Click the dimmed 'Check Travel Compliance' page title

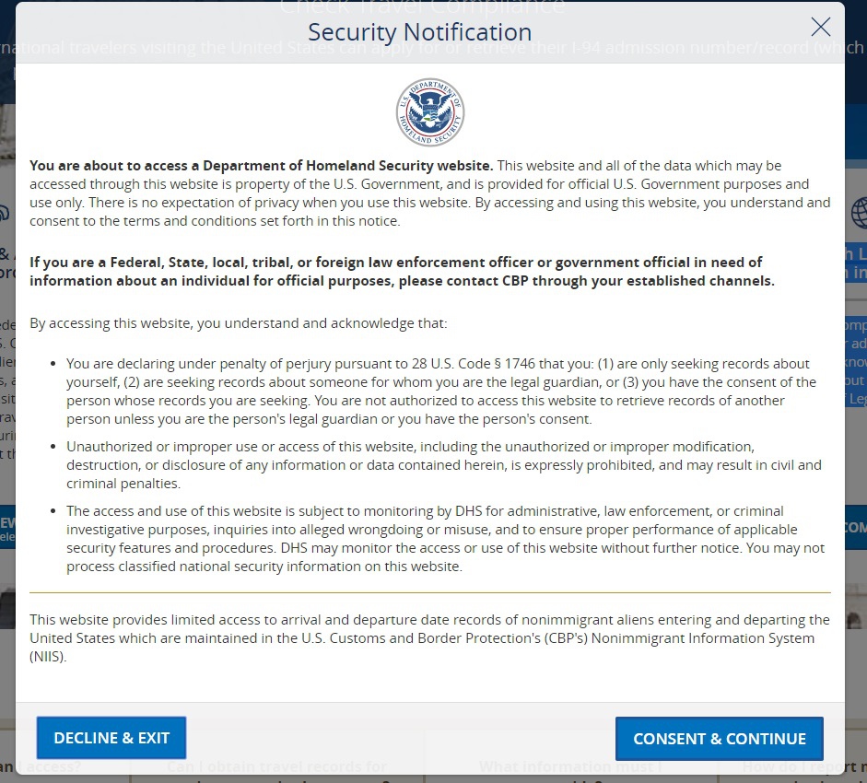(x=422, y=6)
